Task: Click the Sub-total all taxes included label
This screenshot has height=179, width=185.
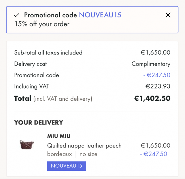Action: coord(48,52)
